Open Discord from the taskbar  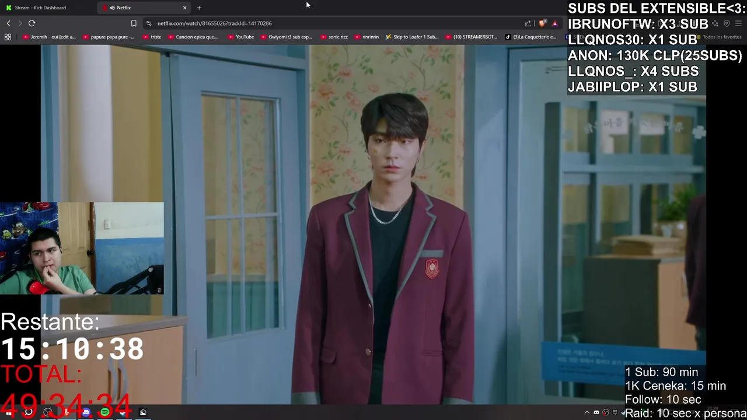pos(86,412)
